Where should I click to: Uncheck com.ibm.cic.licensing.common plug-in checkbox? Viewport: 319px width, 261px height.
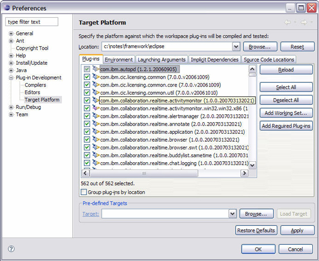(87, 77)
